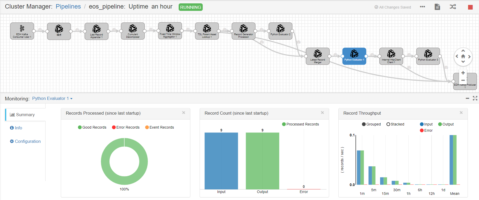Pan canvas down with arrow
The image size is (479, 200).
tap(463, 62)
